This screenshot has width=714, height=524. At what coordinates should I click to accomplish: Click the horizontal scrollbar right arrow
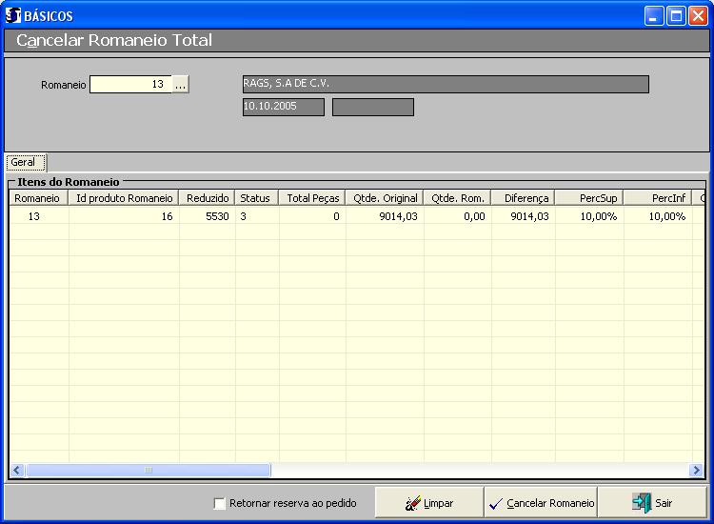[696, 471]
